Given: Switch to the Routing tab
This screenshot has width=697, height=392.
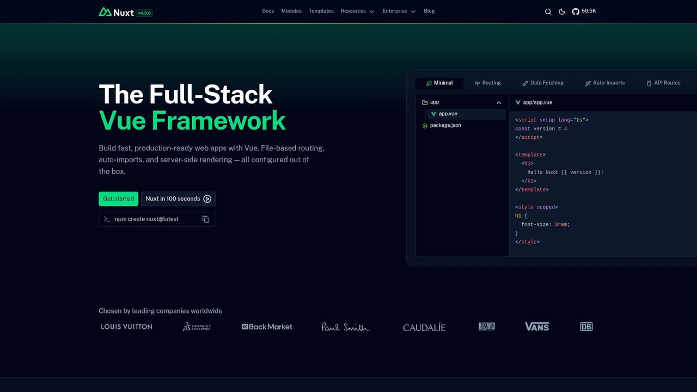Looking at the screenshot, I should click(488, 83).
